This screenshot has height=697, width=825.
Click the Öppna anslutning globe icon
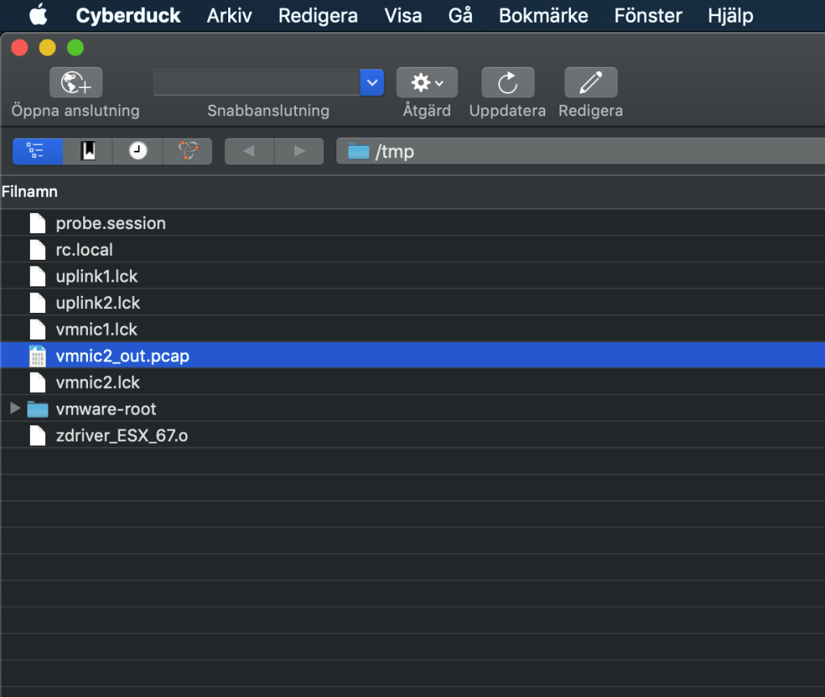(76, 82)
